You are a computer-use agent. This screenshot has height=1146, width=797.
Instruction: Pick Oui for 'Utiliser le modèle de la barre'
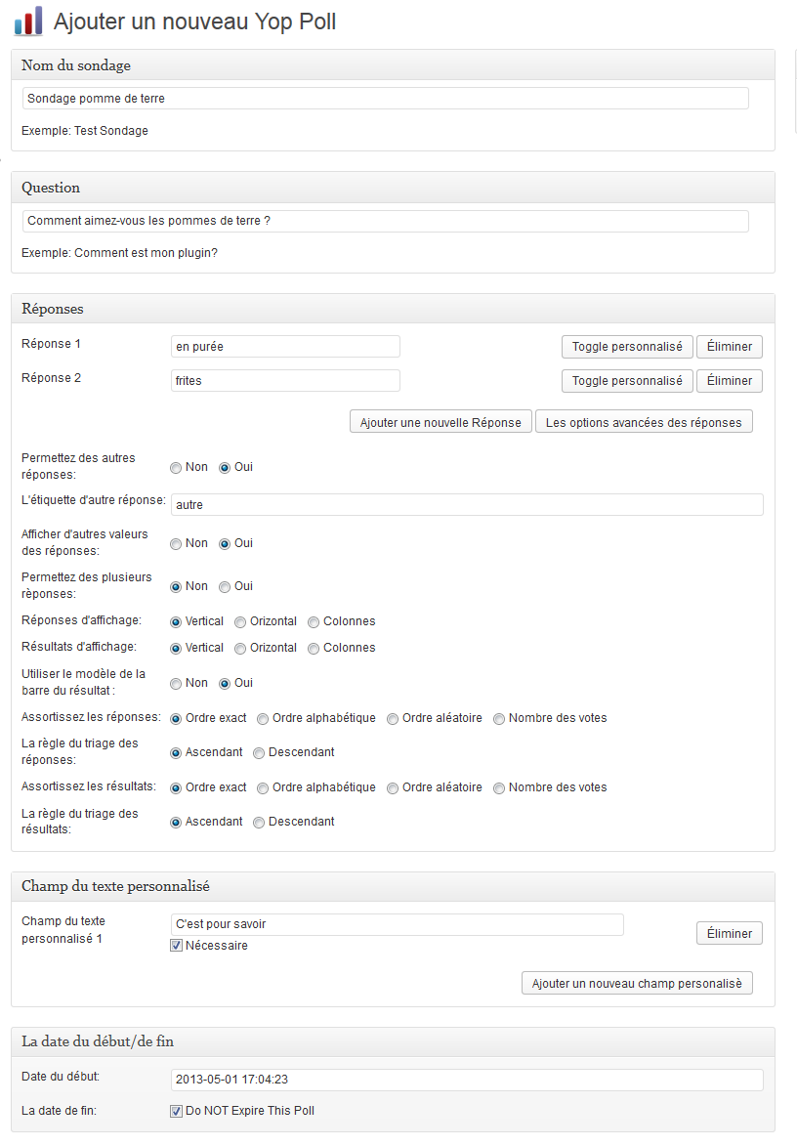pos(225,683)
